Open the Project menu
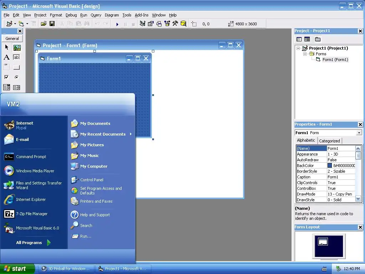This screenshot has width=365, height=274. click(x=40, y=15)
